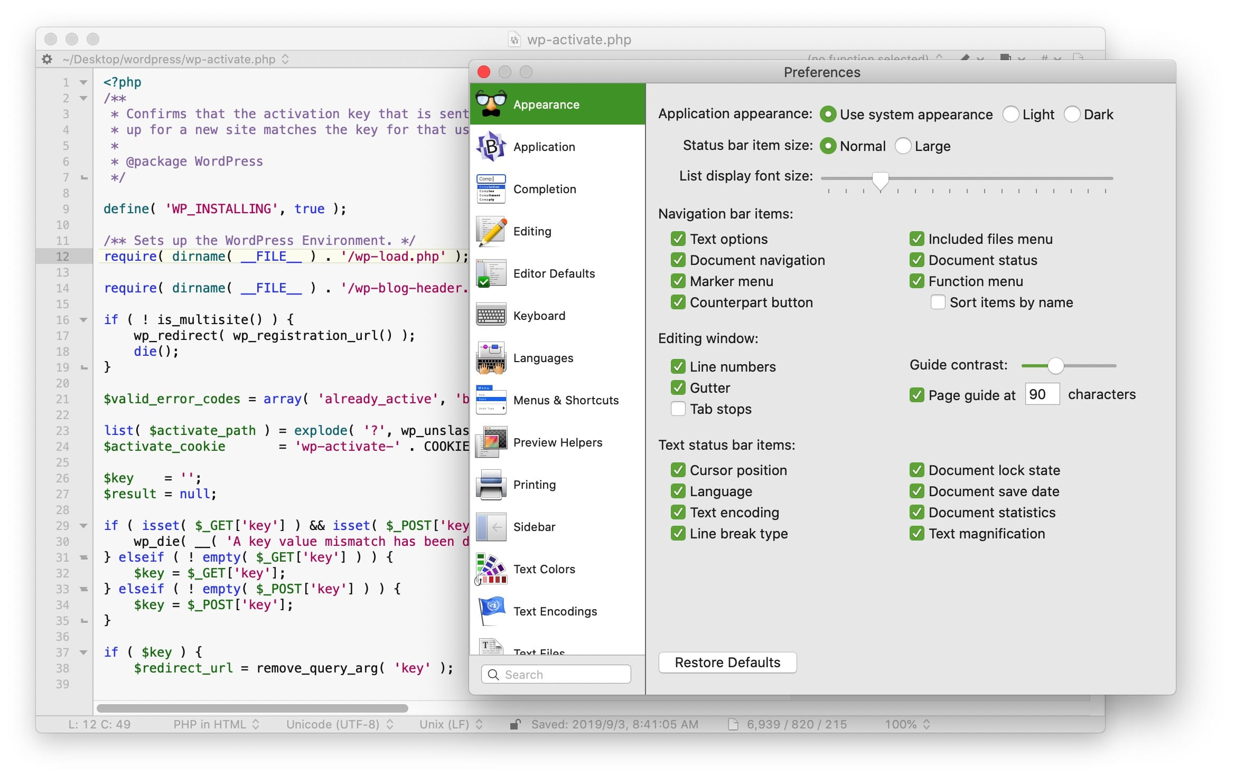Click the document lock icon in the status bar
Viewport: 1235px width, 777px height.
click(x=515, y=724)
